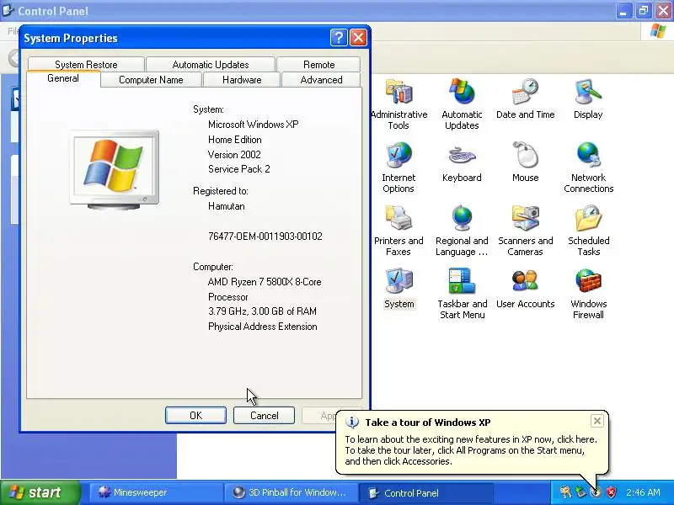Click the registered name Hamutan

point(227,206)
